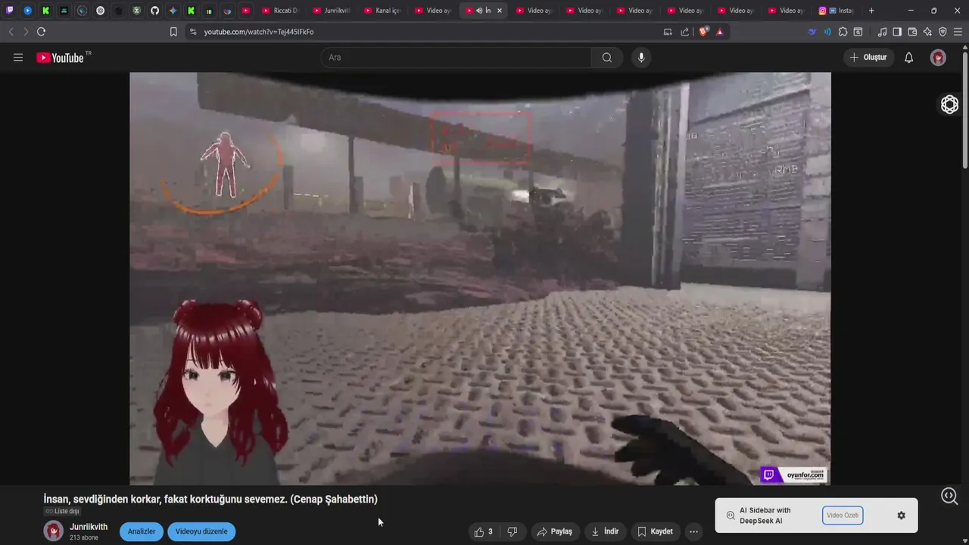Click the floating code search icon

pos(949,496)
